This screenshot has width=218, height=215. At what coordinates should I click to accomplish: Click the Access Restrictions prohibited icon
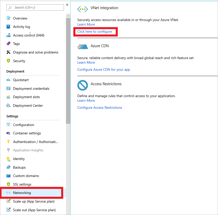click(x=82, y=85)
